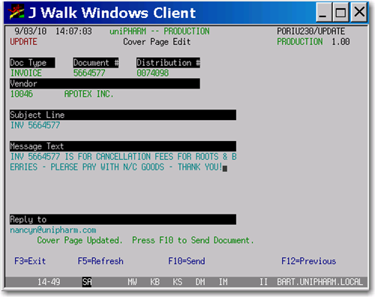Click the Subject Line header bar

pos(123,115)
